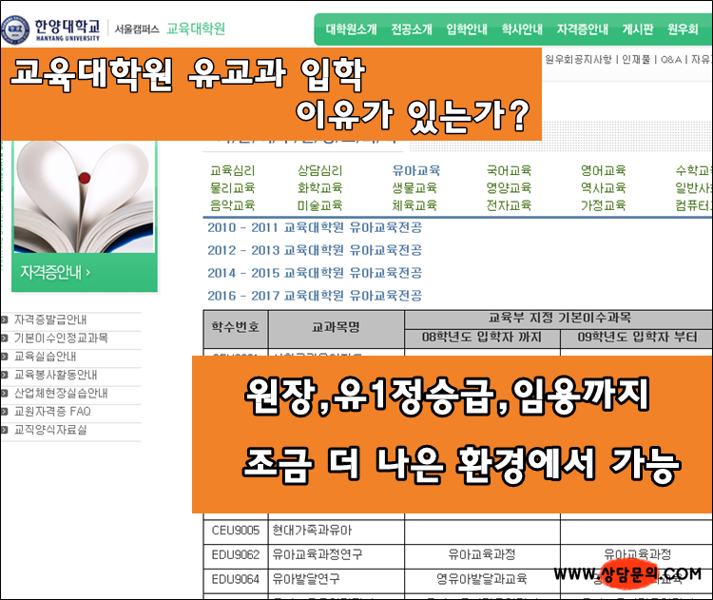The image size is (713, 600).
Task: Select the 유아교육 major link
Action: pyautogui.click(x=415, y=171)
